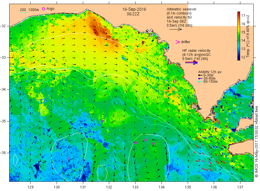Click the red and blue HF radar arrow
The width and height of the screenshot is (260, 191).
(191, 63)
